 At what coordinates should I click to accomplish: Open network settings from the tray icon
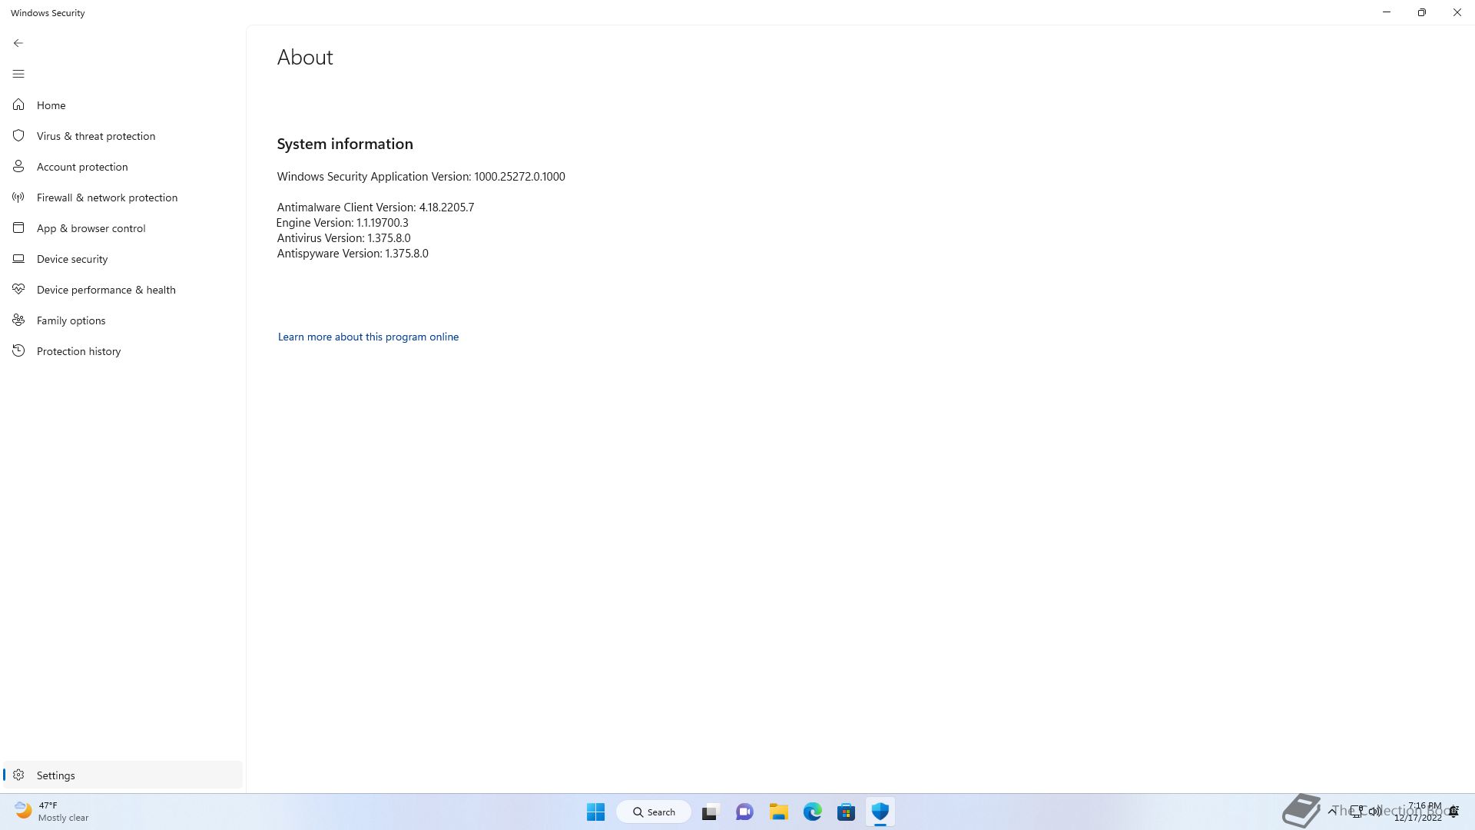tap(1357, 812)
